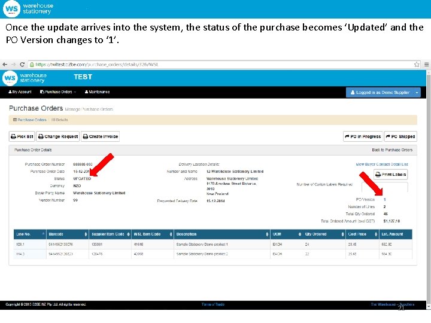Click the browser address bar URL
Image resolution: width=431 pixels, height=323 pixels.
pos(97,65)
